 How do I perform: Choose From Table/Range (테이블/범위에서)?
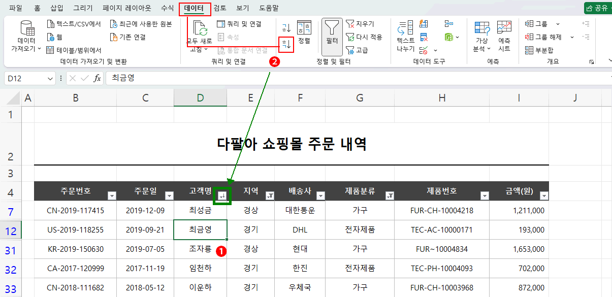74,50
